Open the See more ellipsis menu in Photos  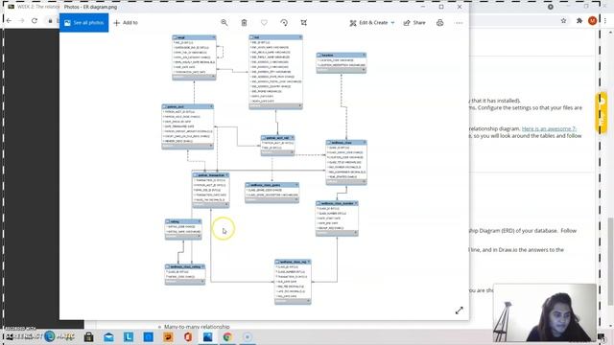coord(459,23)
